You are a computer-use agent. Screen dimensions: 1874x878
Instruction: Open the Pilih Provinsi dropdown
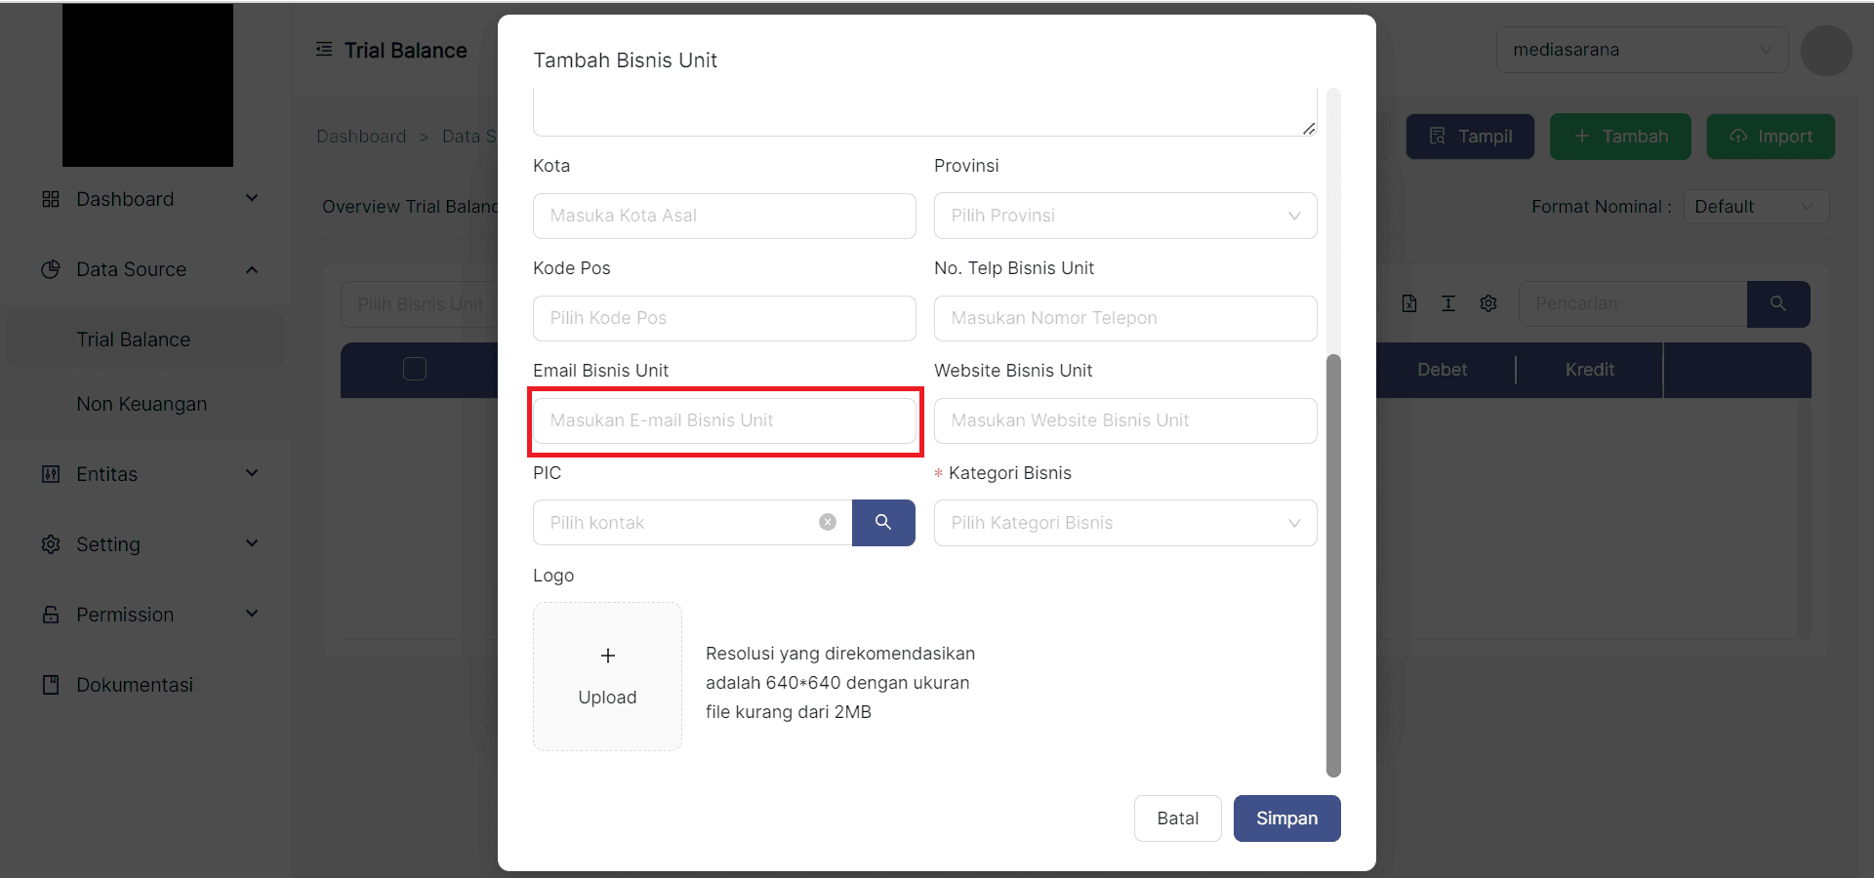coord(1124,216)
